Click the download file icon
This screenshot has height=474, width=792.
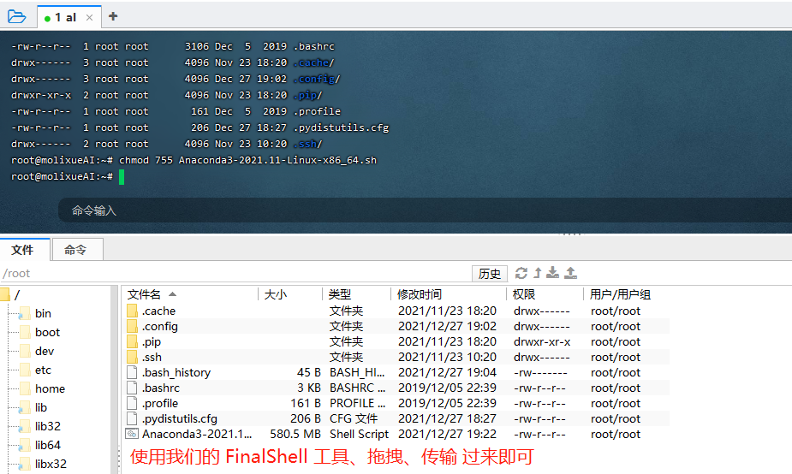coord(553,273)
